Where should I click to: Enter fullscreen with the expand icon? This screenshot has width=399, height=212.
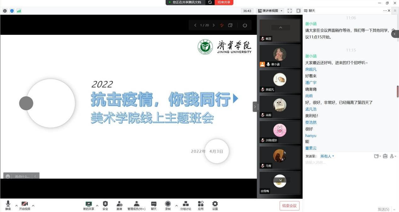[289, 11]
